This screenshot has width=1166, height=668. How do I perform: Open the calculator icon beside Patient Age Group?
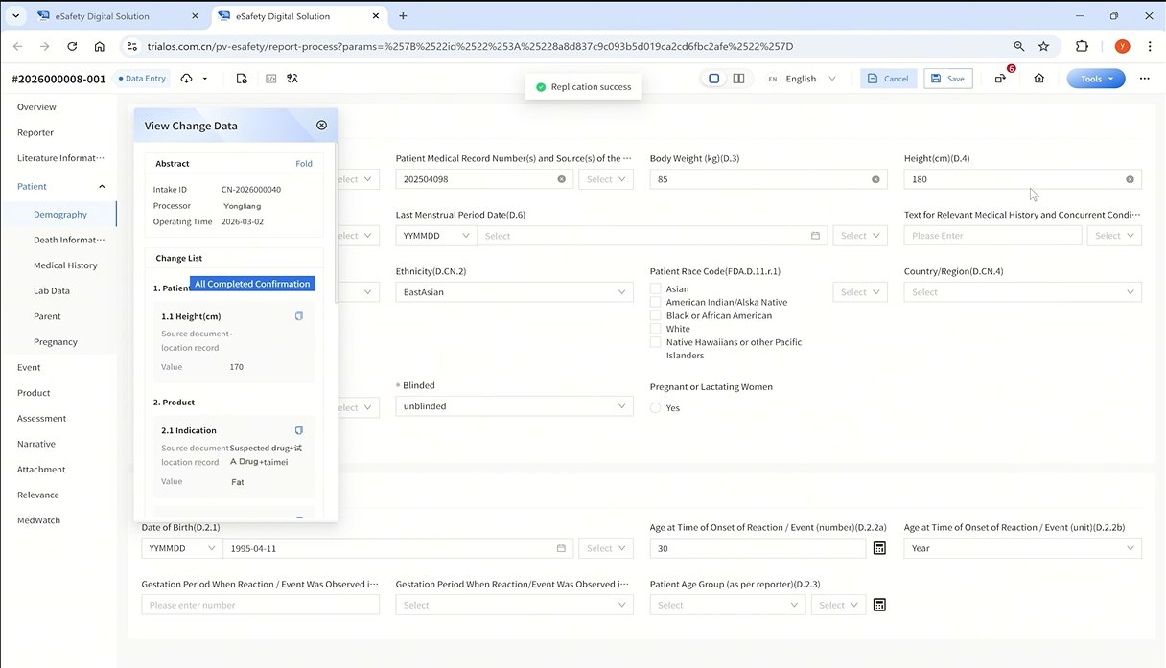[x=879, y=605]
